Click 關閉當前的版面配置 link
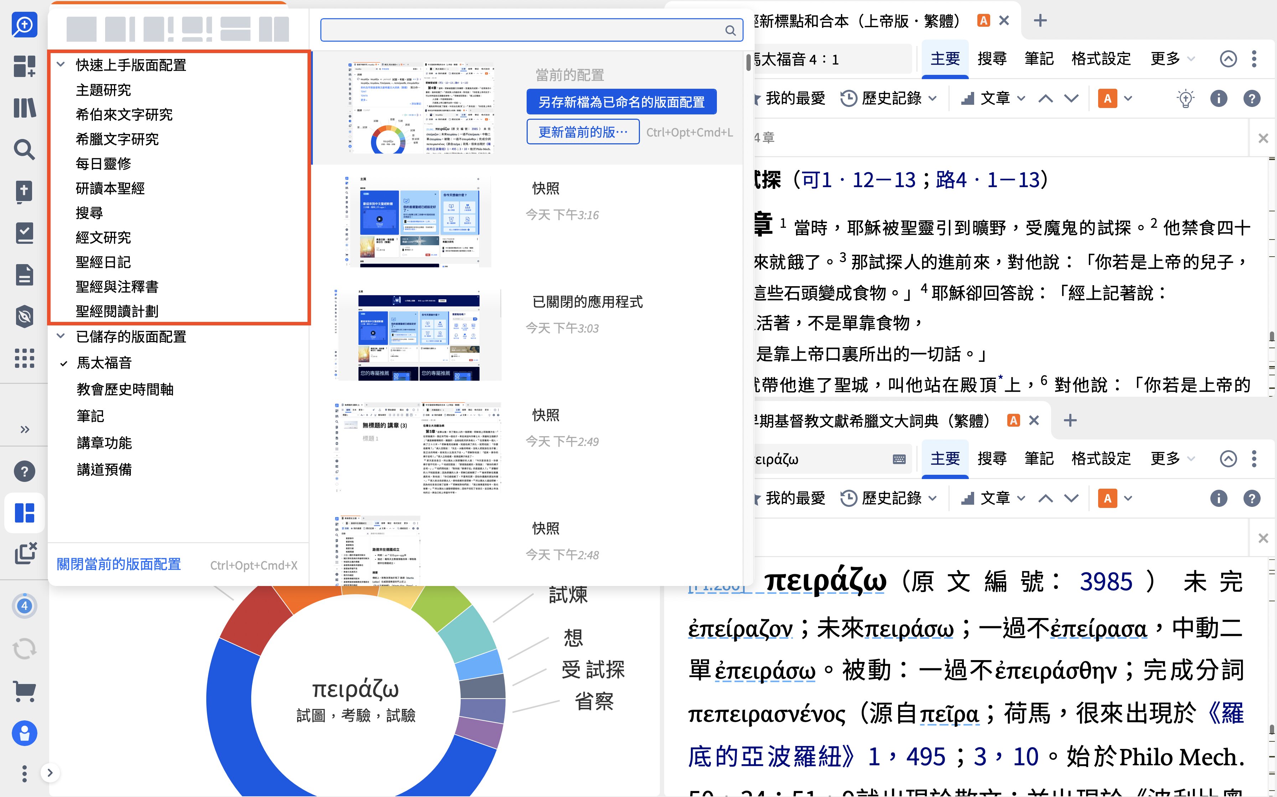The image size is (1277, 797). (119, 565)
